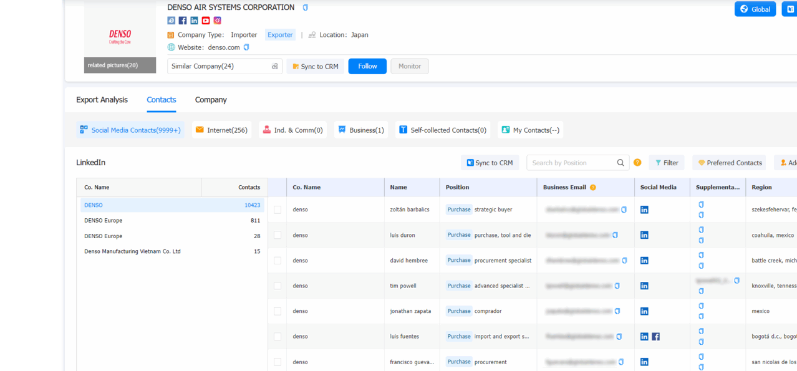Open LinkedIn profile of luis duron

pyautogui.click(x=644, y=235)
